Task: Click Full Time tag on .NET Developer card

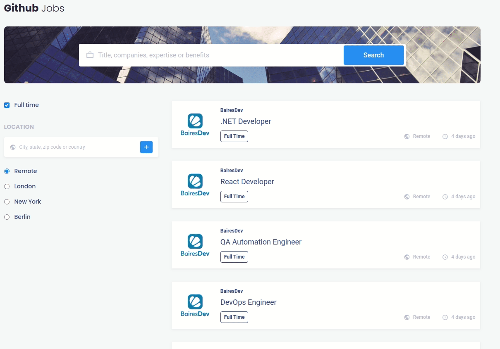Action: click(x=234, y=136)
